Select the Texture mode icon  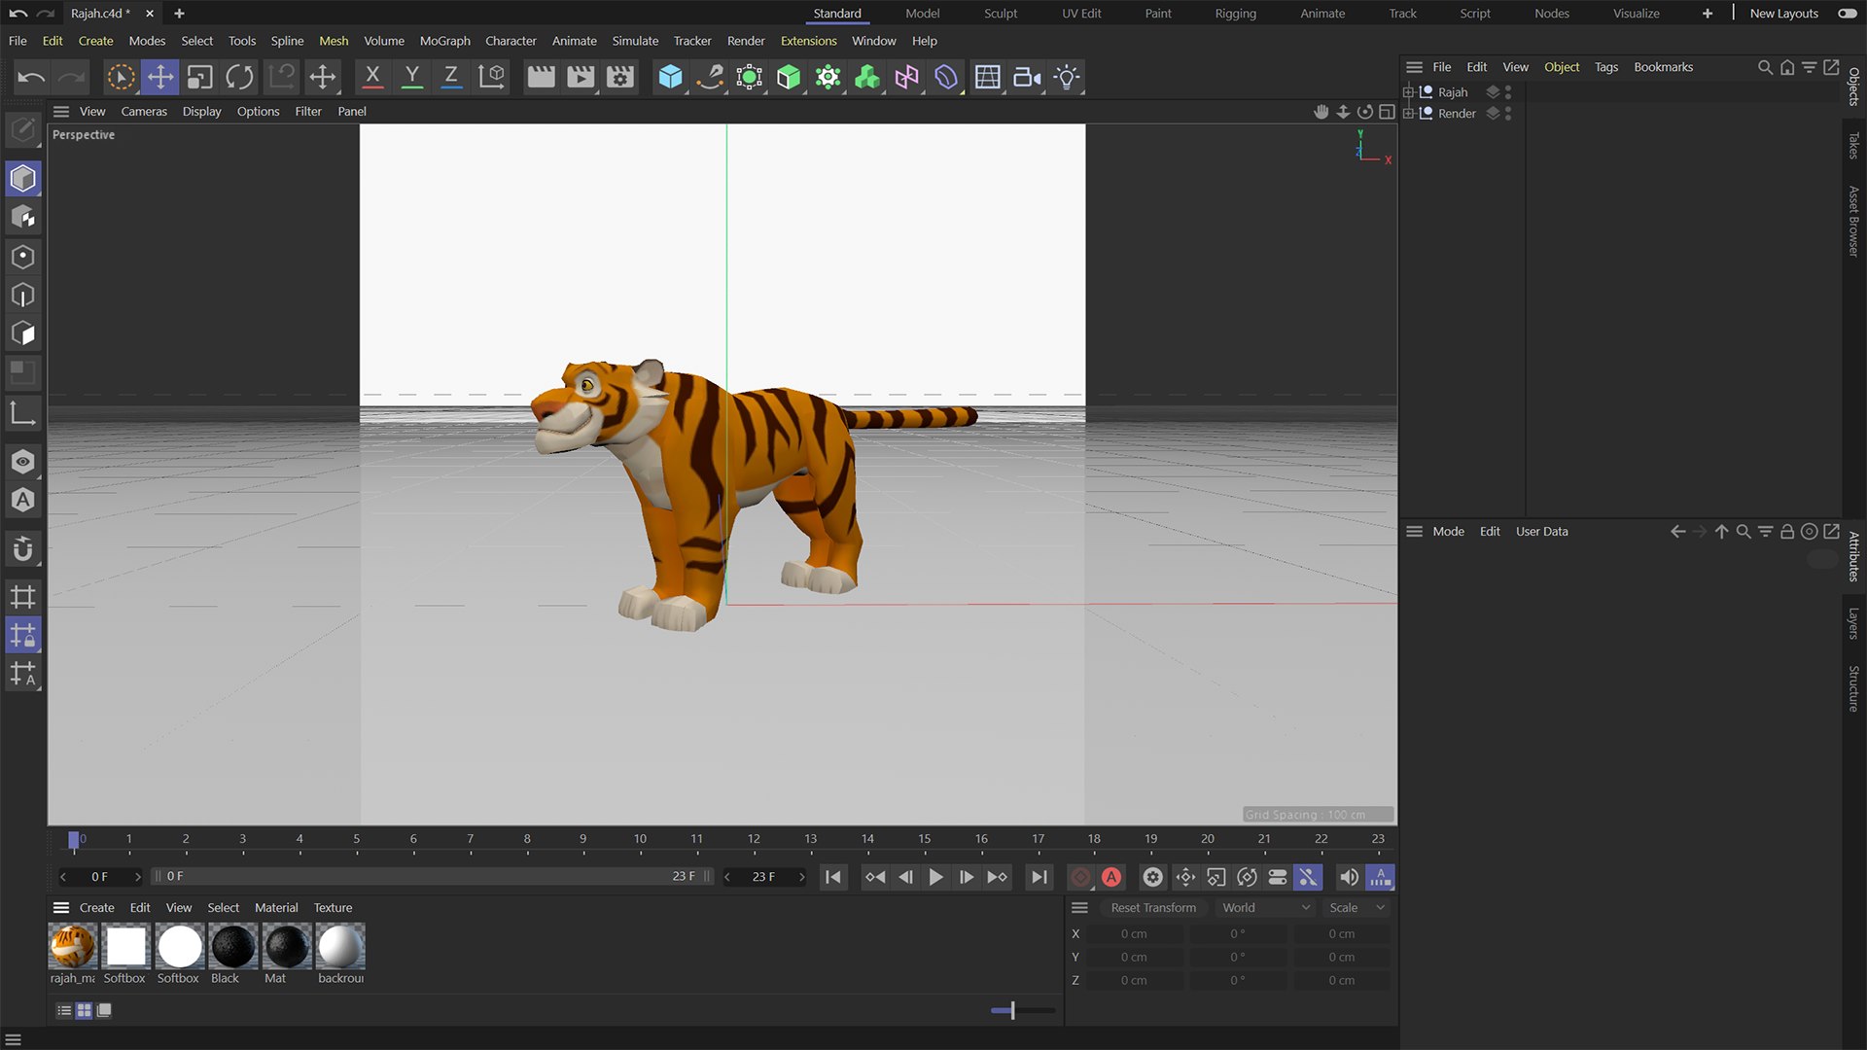[x=23, y=217]
